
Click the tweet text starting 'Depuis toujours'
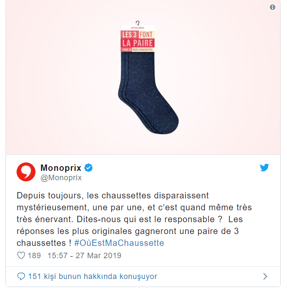(x=134, y=219)
